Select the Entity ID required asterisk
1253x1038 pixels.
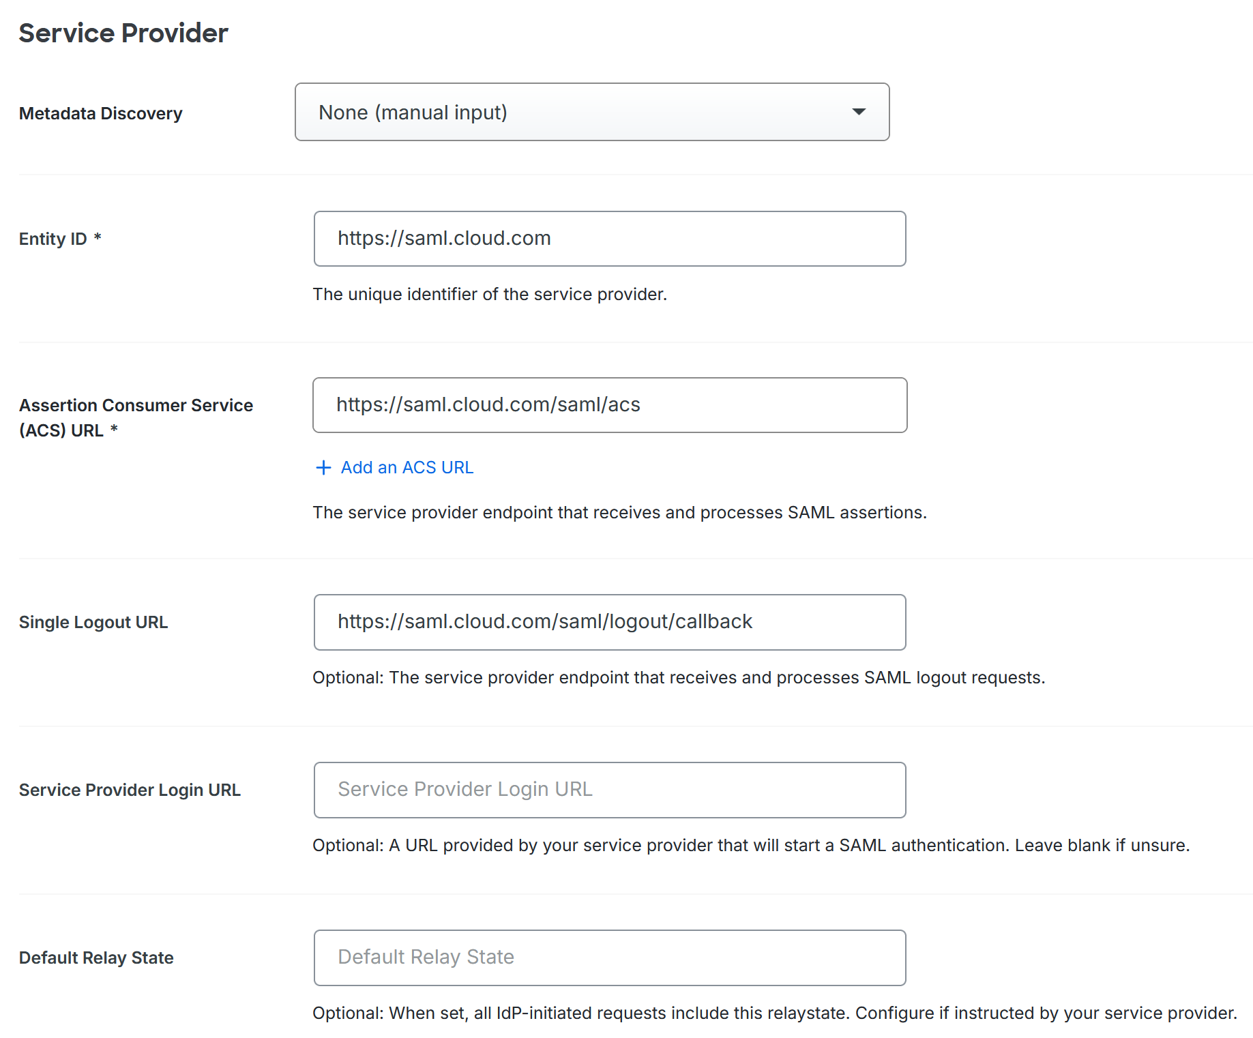click(x=98, y=238)
